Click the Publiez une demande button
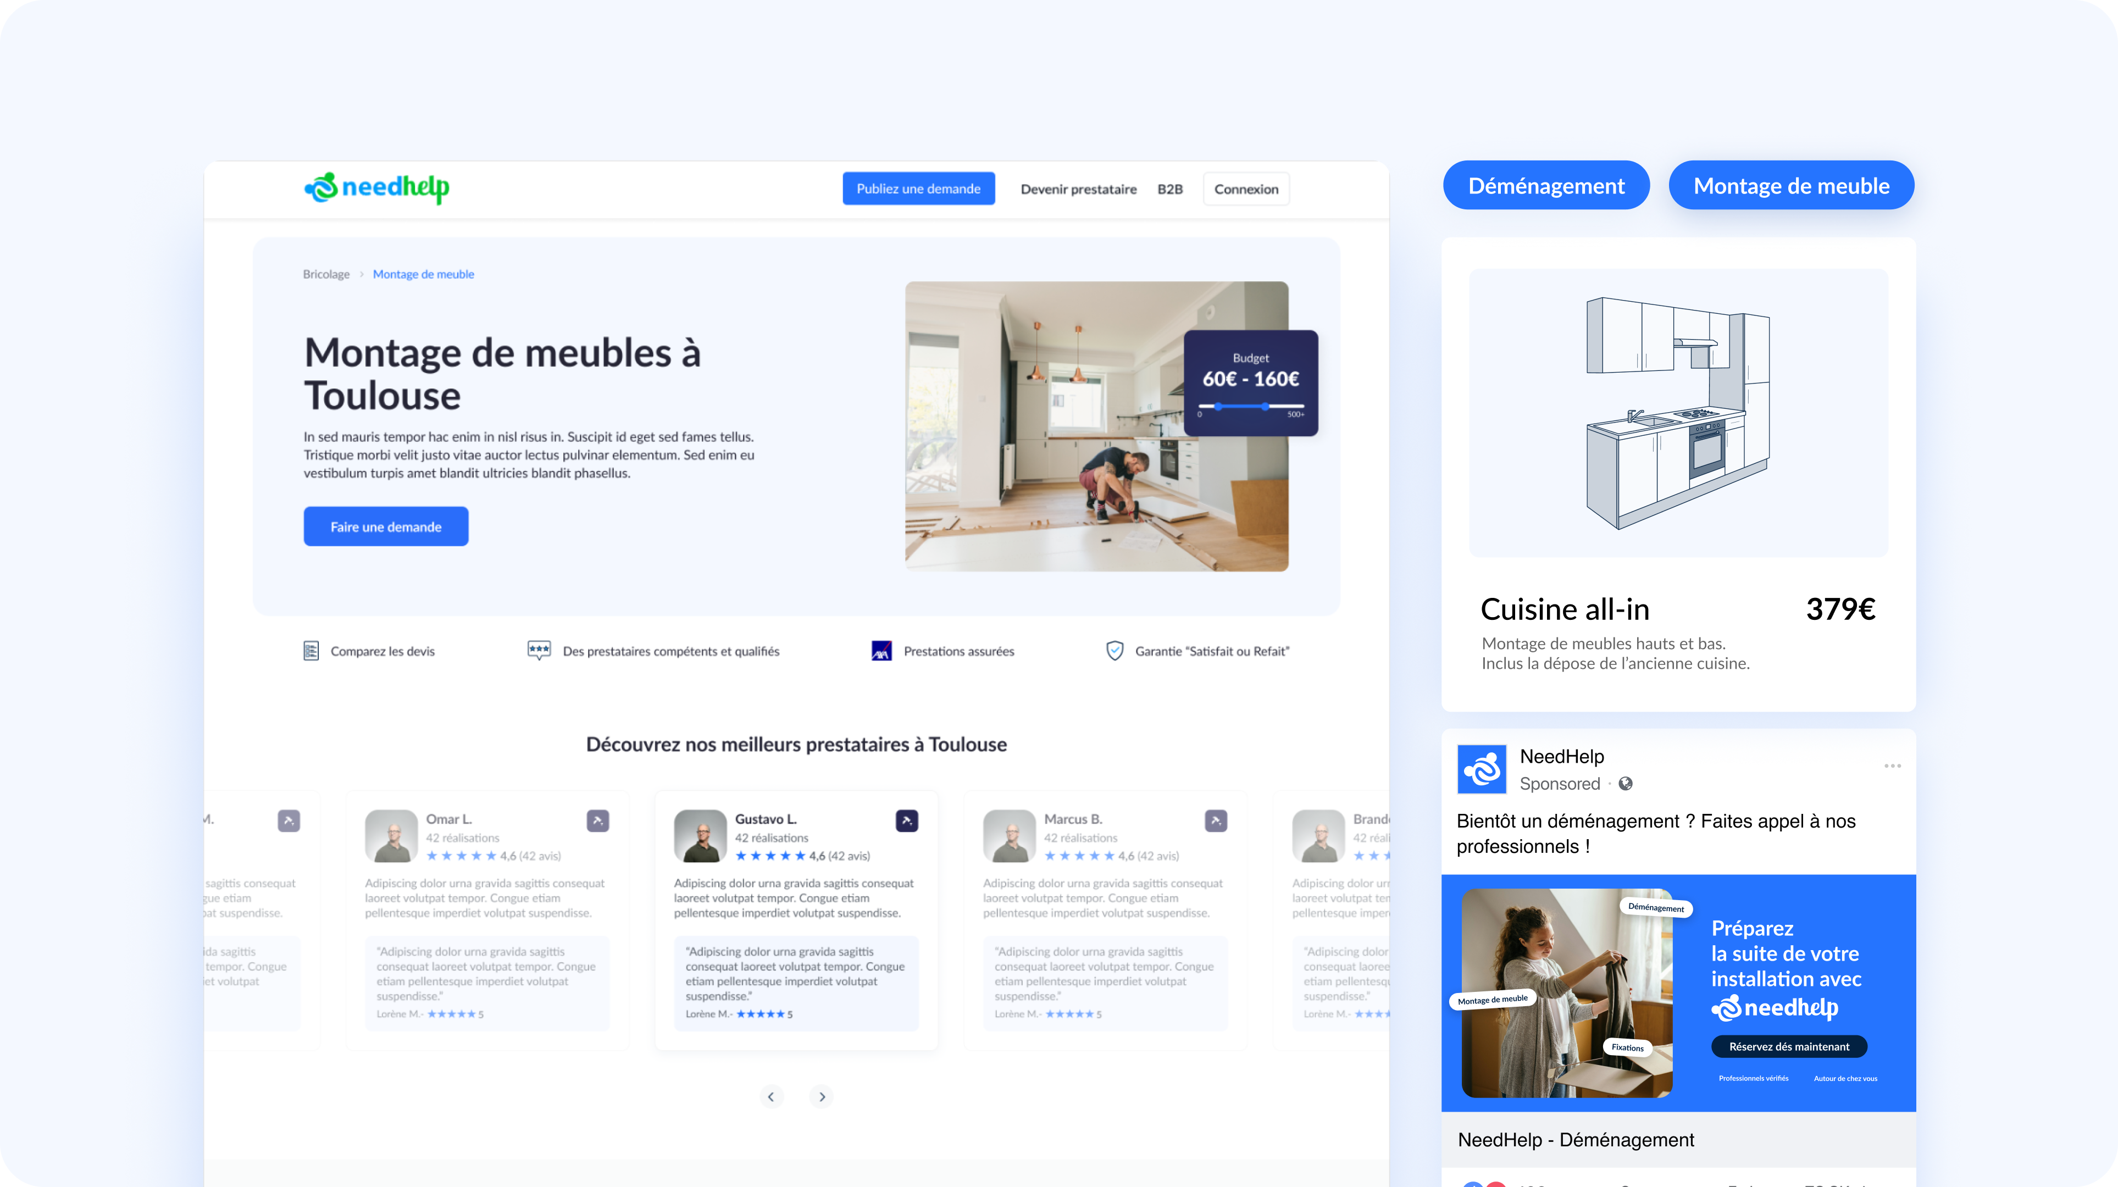2118x1187 pixels. [x=918, y=188]
